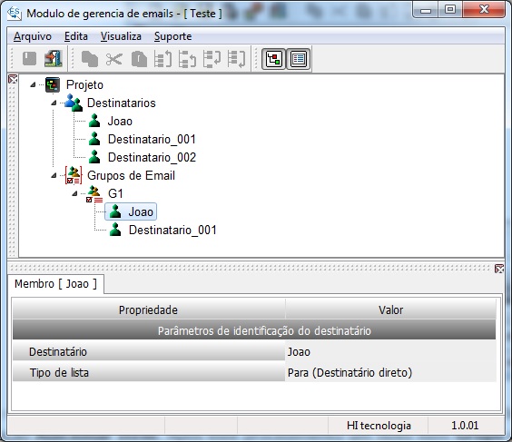Select Destinatario_001 under Destinatarios

pos(152,140)
